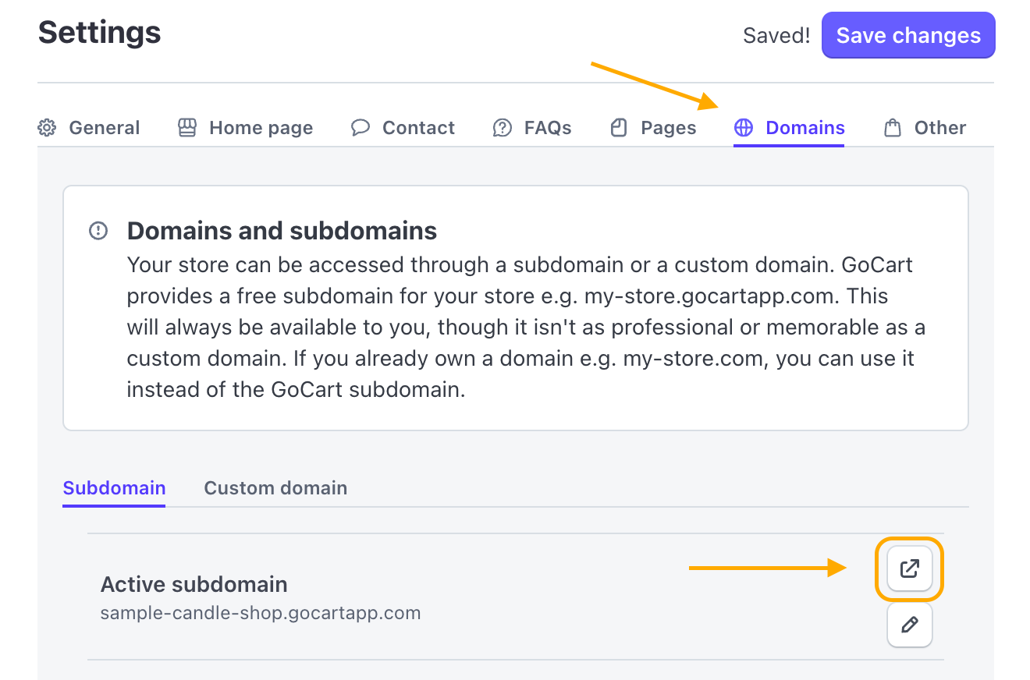The image size is (1030, 680).
Task: Click the storefront icon next to Home page
Action: [x=186, y=128]
